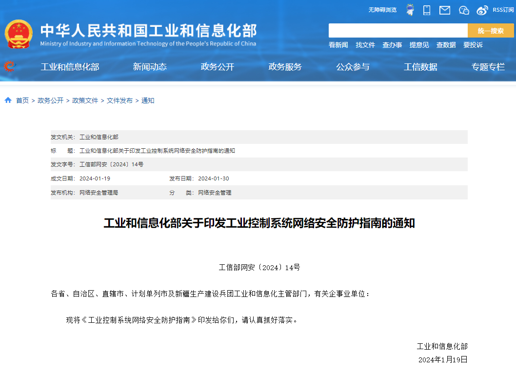Click the home icon in breadcrumb
516x375 pixels.
pos(8,100)
